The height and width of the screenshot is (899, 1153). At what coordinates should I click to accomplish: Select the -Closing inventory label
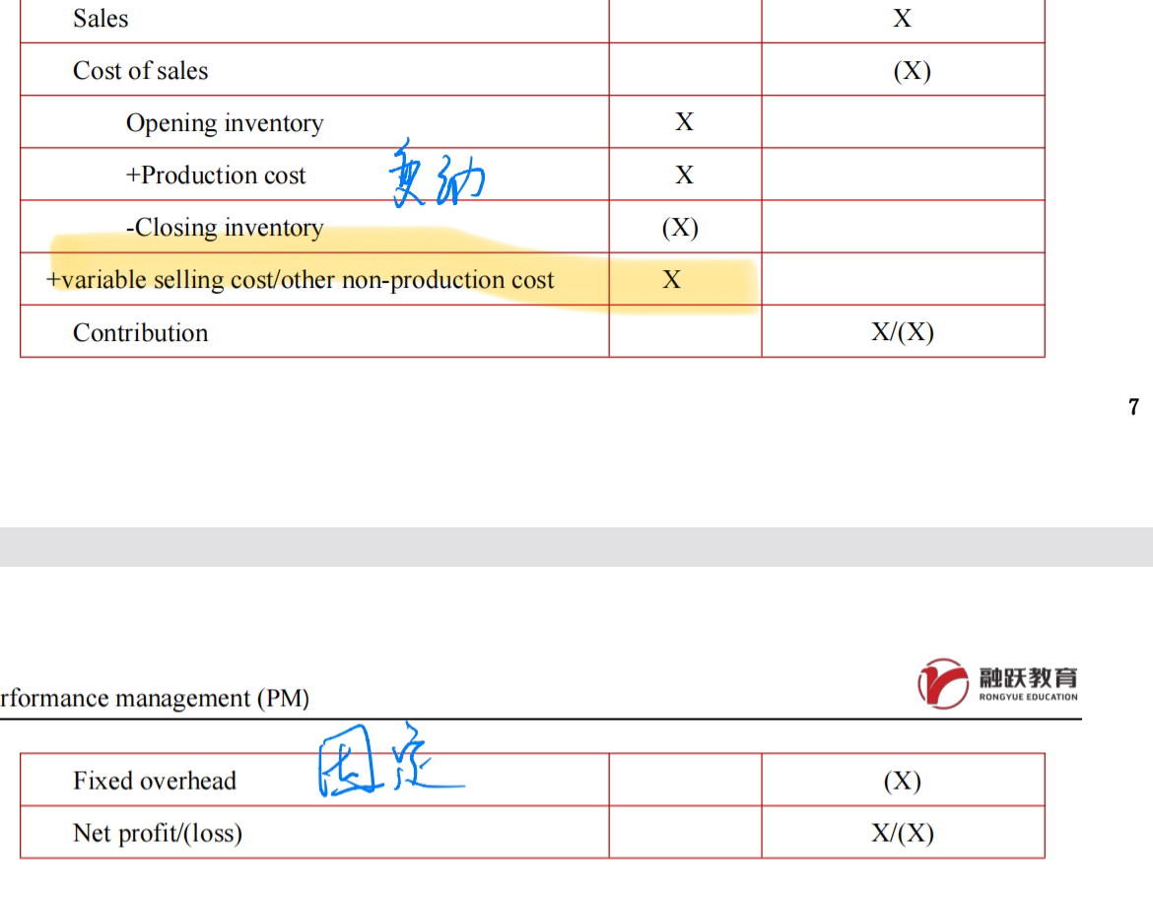224,228
